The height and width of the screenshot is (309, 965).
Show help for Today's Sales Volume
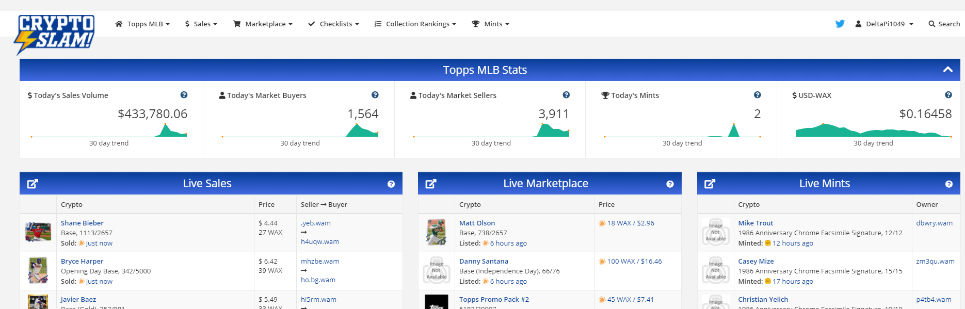coord(184,95)
